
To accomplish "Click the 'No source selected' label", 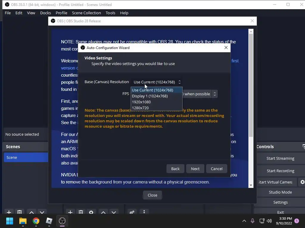I will point(22,134).
